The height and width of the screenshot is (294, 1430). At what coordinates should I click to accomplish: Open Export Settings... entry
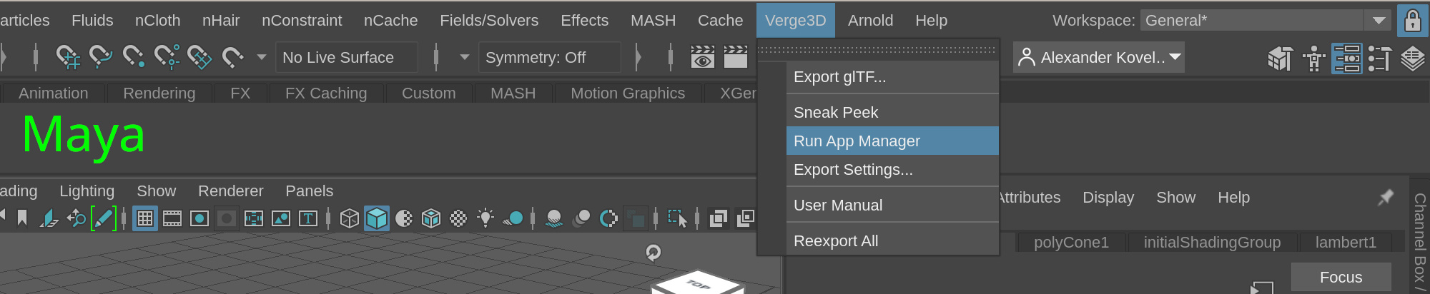tap(892, 170)
